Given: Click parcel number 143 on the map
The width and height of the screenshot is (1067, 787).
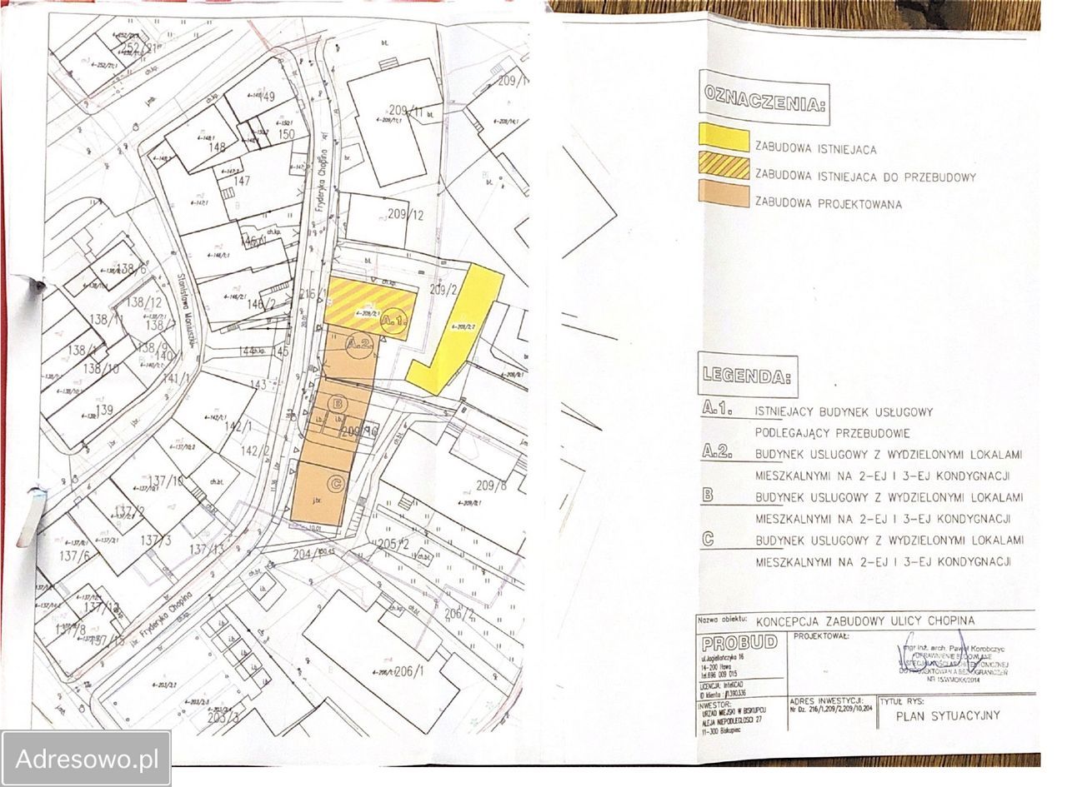Looking at the screenshot, I should (x=259, y=385).
